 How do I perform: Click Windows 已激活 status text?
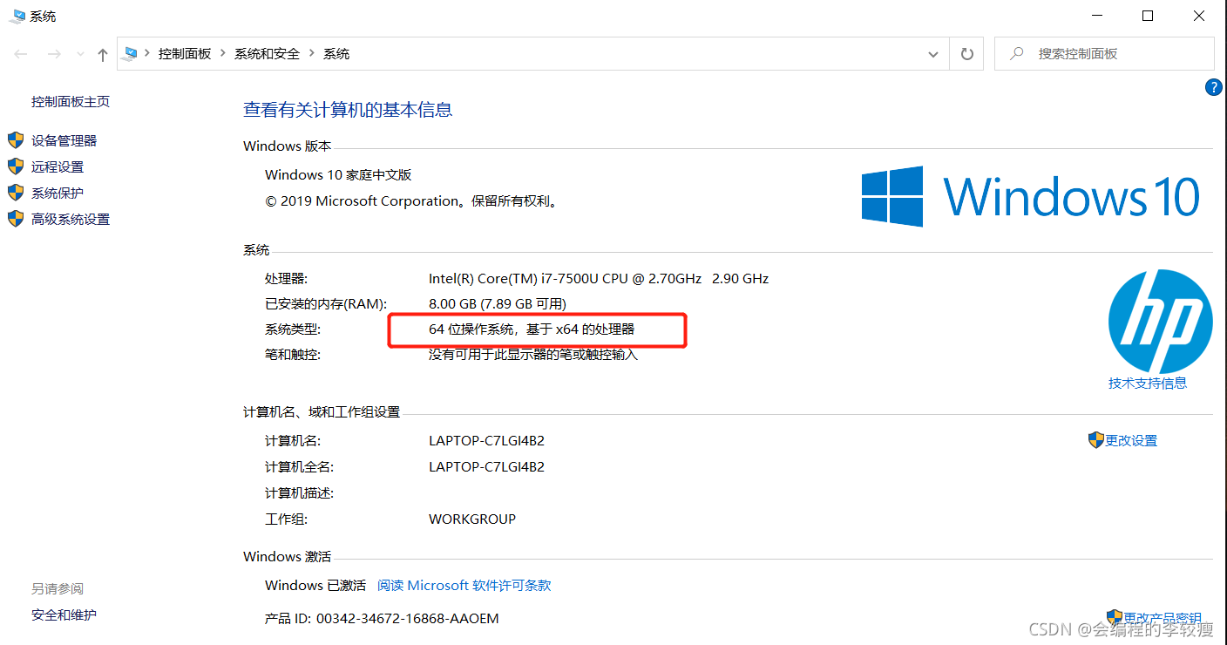[x=315, y=586]
